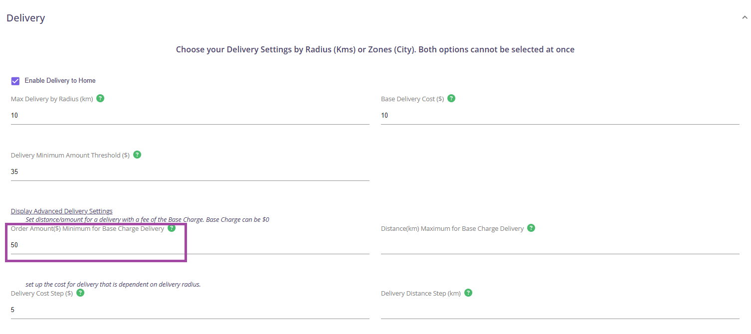Click the 'Enable Delivery to Home' label text
The width and height of the screenshot is (751, 334).
60,81
